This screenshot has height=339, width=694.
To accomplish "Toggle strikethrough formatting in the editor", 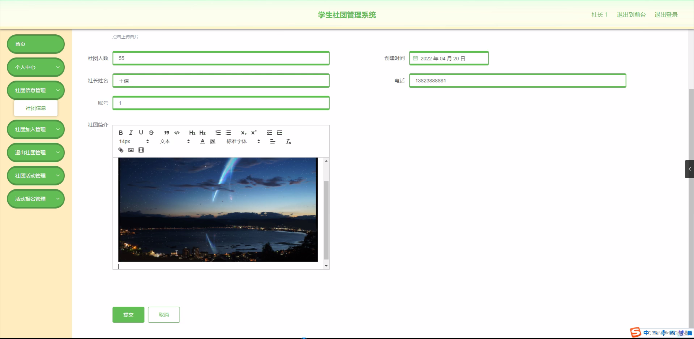I will [x=151, y=133].
